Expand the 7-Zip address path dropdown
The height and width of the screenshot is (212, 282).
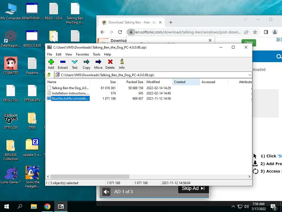(x=250, y=75)
